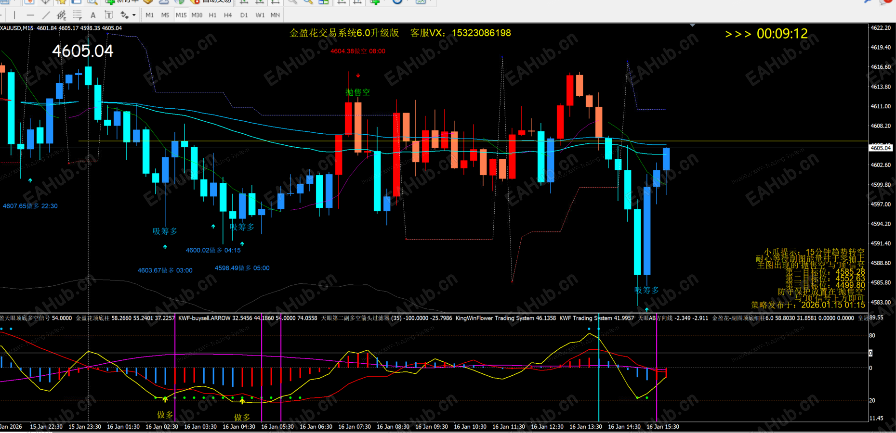Screen dimensions: 896x433
Task: Select the text label T tool
Action: [109, 15]
